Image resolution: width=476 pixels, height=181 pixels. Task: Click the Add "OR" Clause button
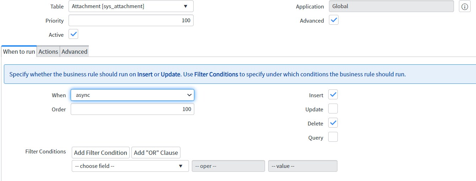click(x=156, y=153)
